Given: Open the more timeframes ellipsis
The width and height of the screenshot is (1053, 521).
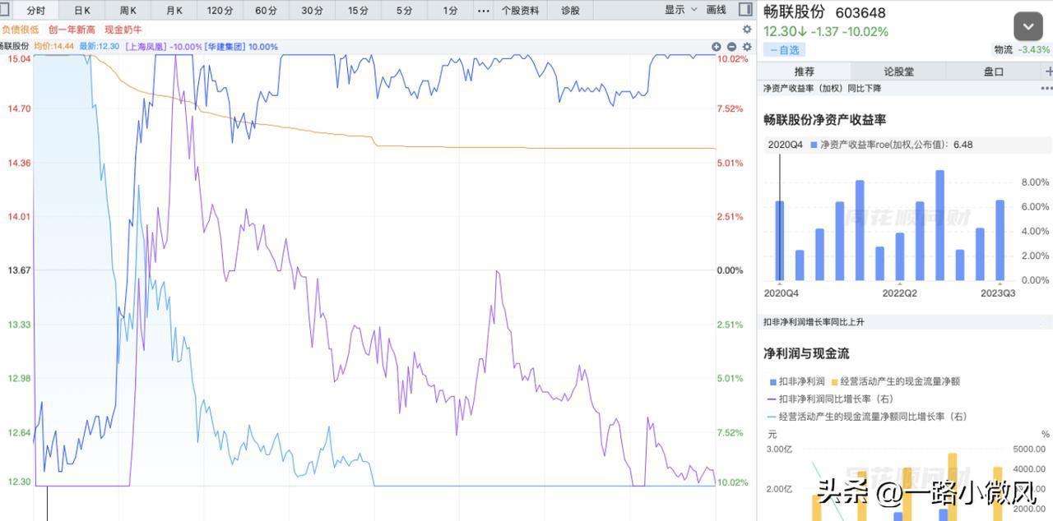Looking at the screenshot, I should (484, 11).
